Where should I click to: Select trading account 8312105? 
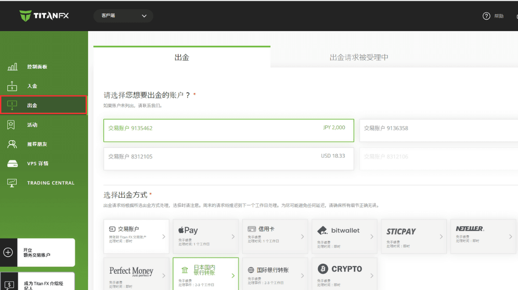(x=228, y=158)
